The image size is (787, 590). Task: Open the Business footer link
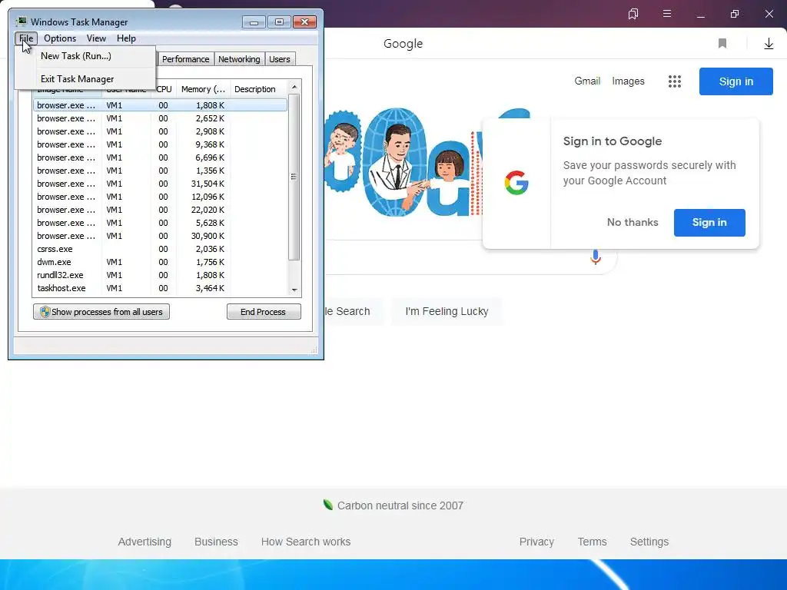[x=216, y=542]
